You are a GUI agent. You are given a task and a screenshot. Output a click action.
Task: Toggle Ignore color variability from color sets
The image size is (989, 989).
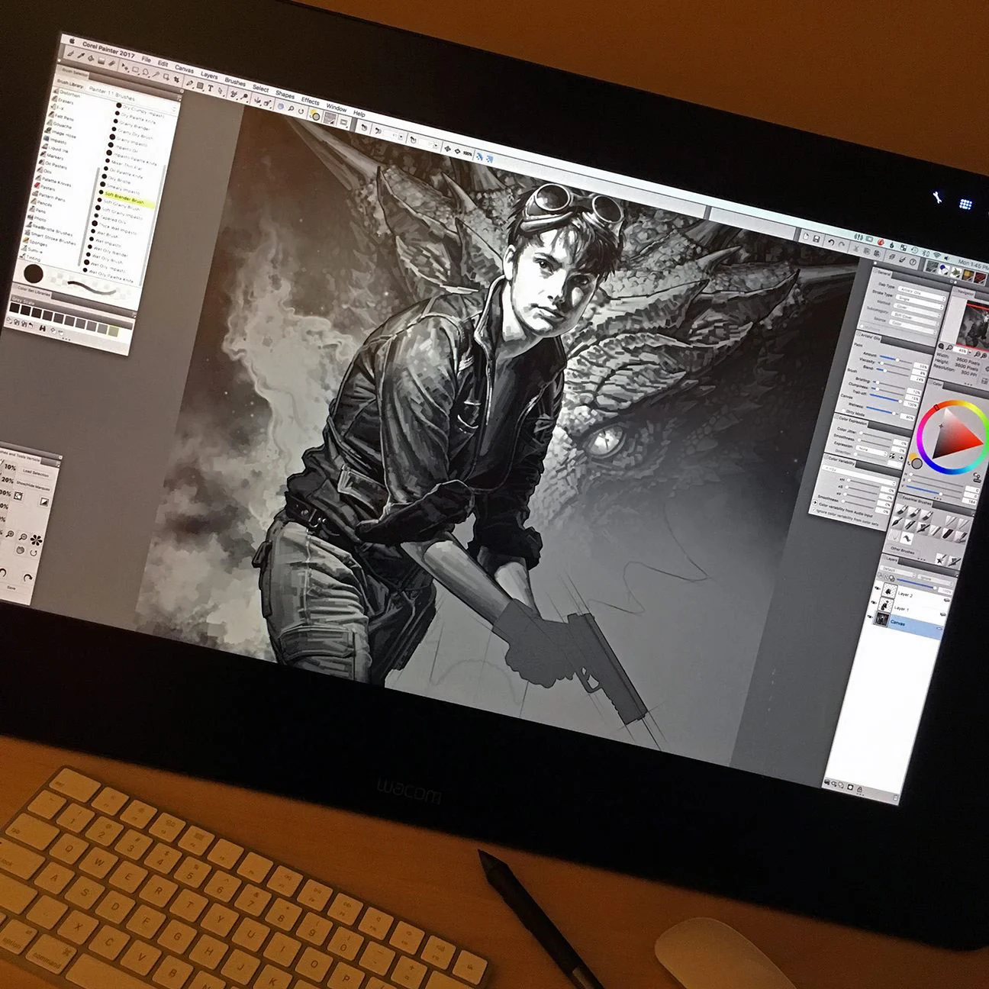click(814, 510)
